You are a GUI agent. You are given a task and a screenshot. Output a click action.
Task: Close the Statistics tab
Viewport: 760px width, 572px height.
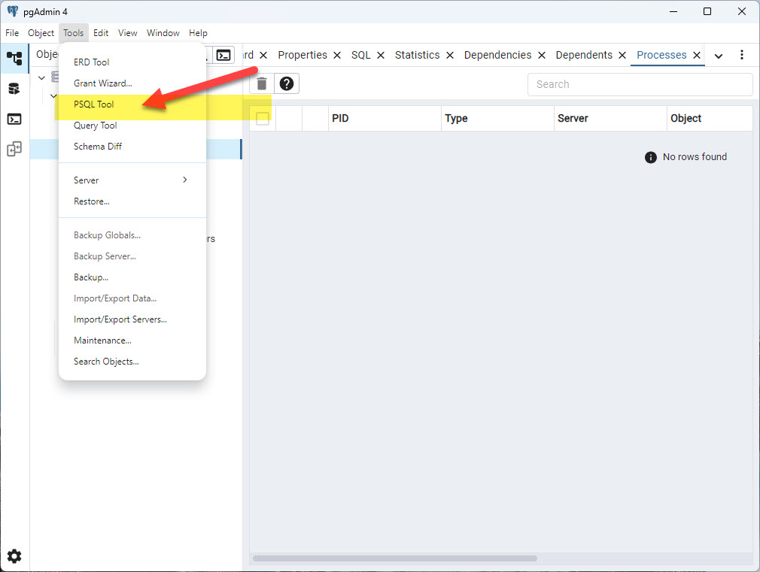(x=450, y=55)
